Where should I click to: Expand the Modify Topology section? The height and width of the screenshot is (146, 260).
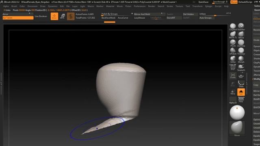click(x=256, y=79)
